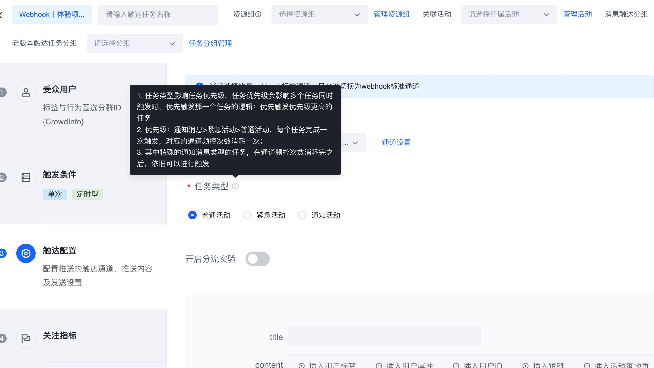Viewport: 654px width, 368px height.
Task: Open the 选择资源组 dropdown
Action: tap(319, 14)
